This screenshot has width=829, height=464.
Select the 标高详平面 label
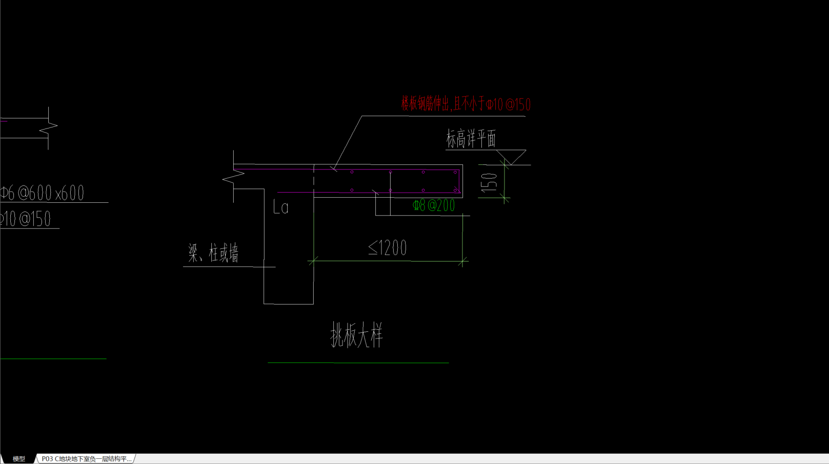[471, 138]
